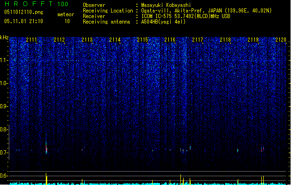Click the 'Receiving antenna' label

[x=106, y=22]
